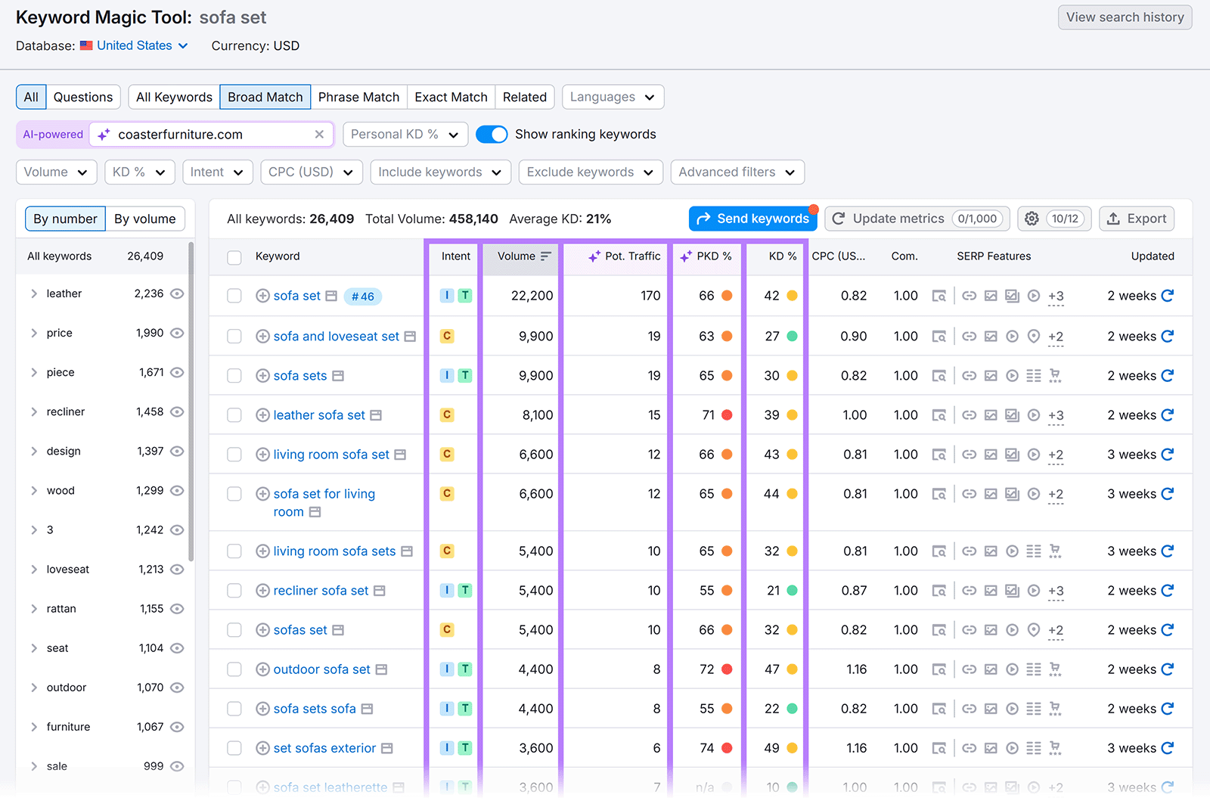Clear the coasterfurniture.com filter with the X icon
This screenshot has width=1210, height=801.
pos(319,134)
